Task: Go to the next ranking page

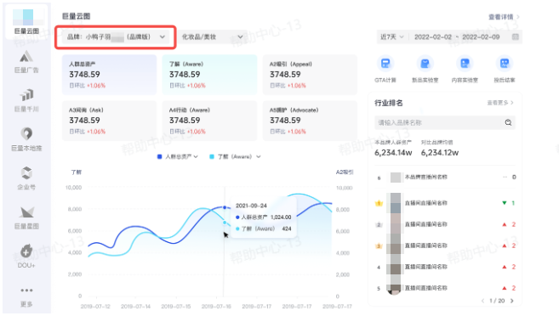Action: pos(512,301)
